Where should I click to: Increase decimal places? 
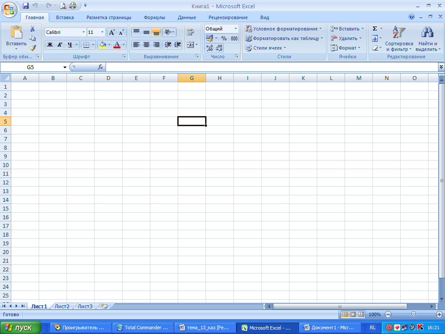[x=209, y=48]
